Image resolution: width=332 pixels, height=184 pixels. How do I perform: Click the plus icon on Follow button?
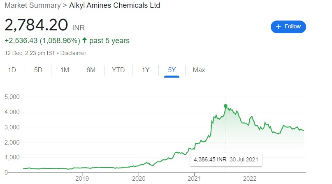tap(279, 27)
